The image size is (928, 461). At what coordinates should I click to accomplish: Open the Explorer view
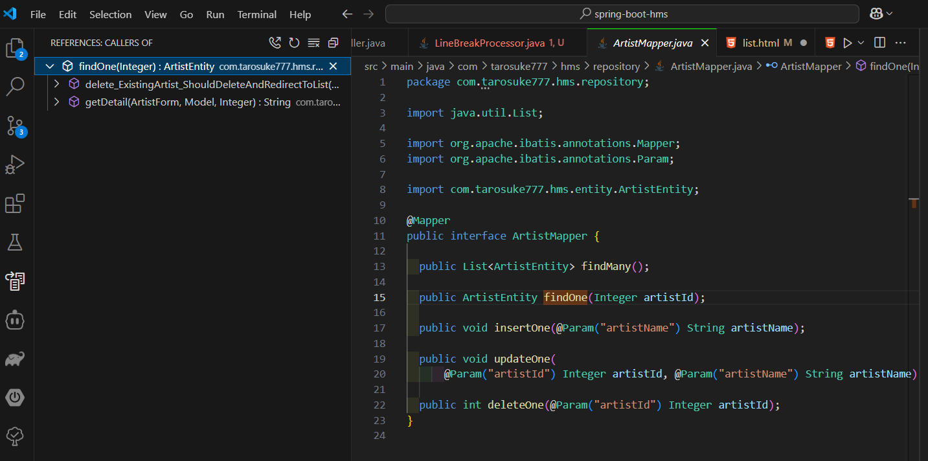15,49
